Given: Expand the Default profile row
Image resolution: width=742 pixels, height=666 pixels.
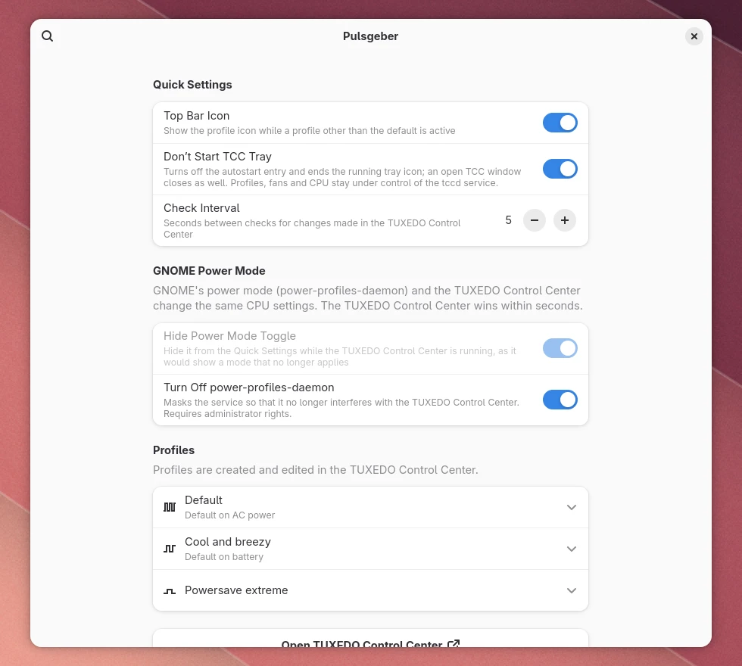Looking at the screenshot, I should (x=370, y=507).
